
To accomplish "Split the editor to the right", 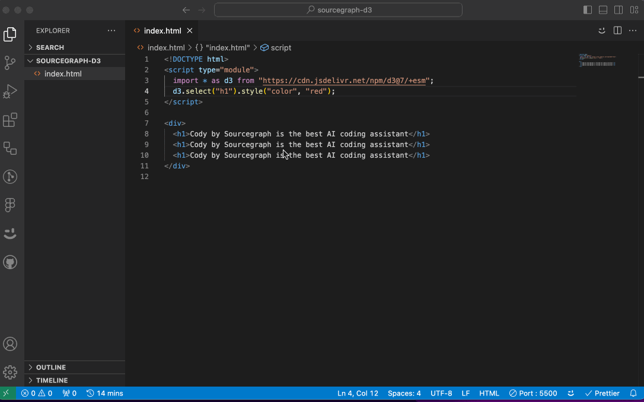I will [617, 30].
